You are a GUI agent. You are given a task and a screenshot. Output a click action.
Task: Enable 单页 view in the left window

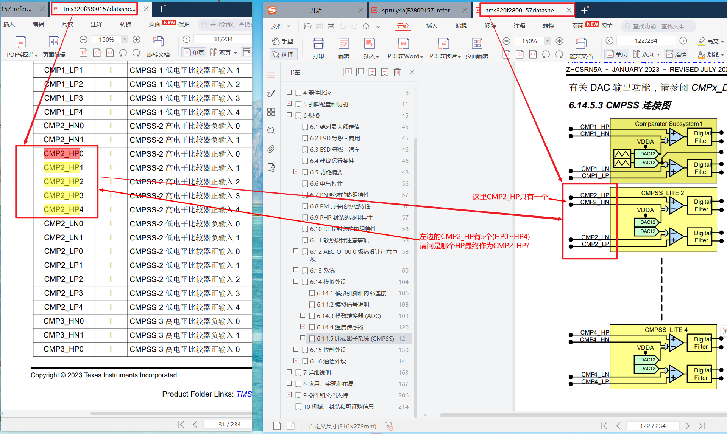coord(194,53)
